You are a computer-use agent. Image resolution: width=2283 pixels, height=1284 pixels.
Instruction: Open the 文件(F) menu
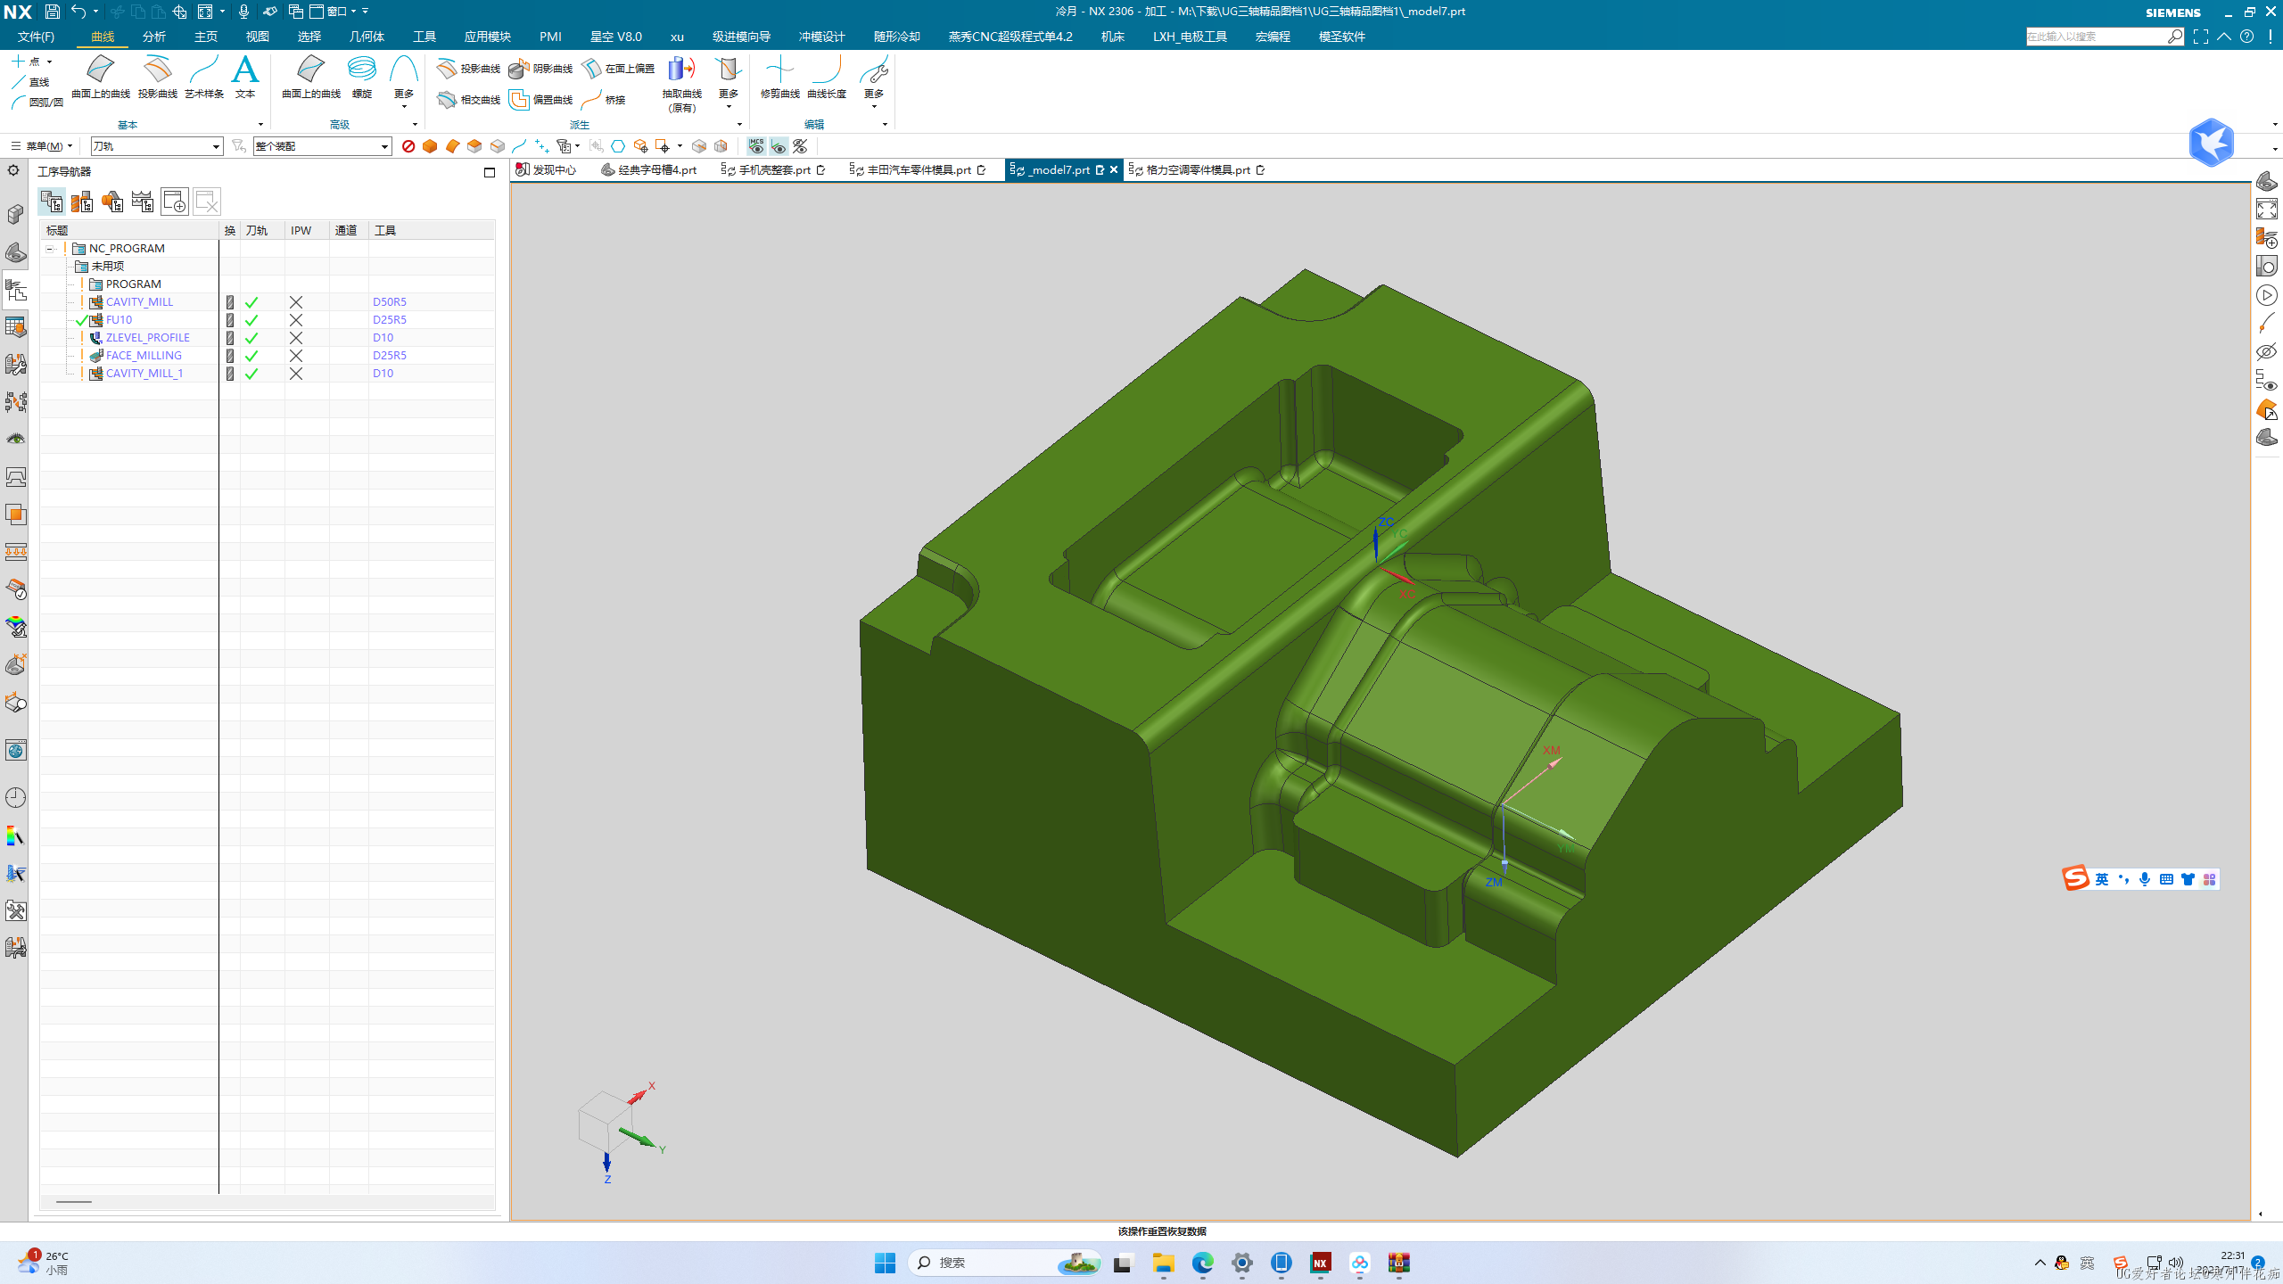(x=36, y=37)
